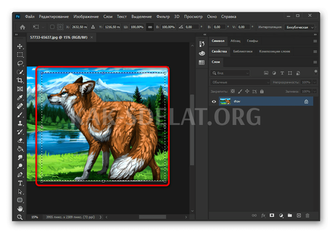Select the Type tool in toolbar
The width and height of the screenshot is (332, 233).
(20, 183)
